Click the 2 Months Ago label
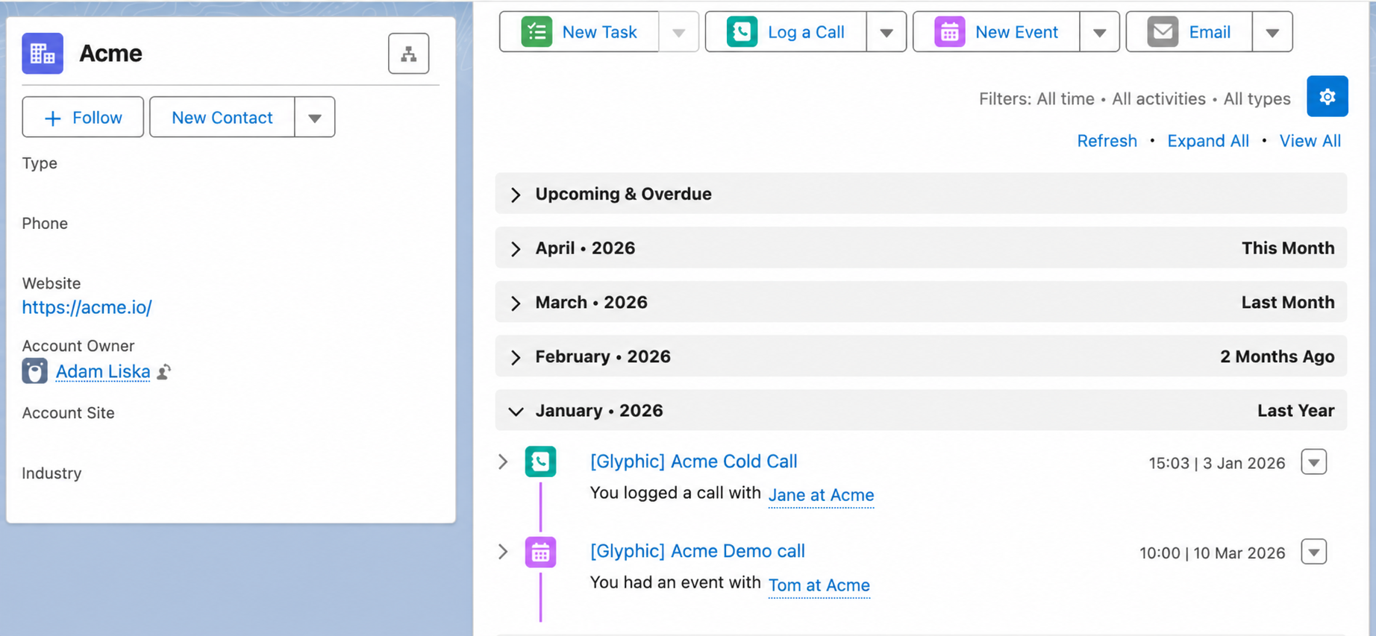 1277,357
